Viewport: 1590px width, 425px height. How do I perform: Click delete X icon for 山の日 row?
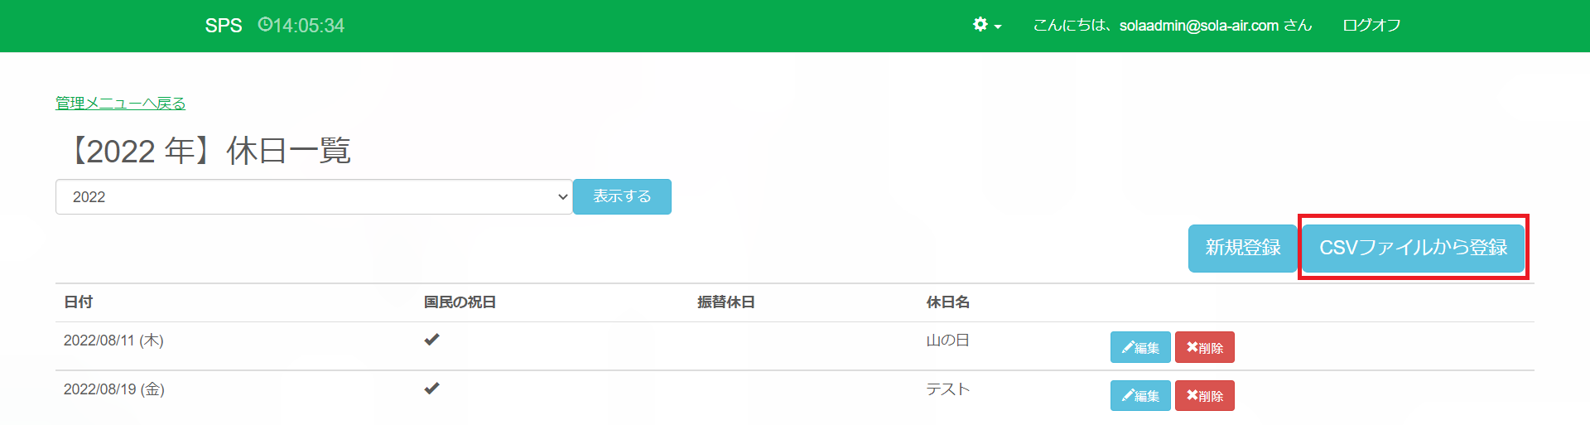pos(1192,347)
